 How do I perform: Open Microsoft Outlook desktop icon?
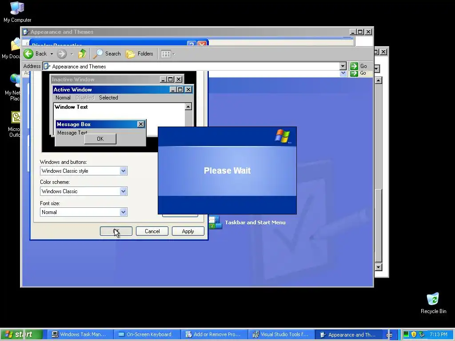click(x=14, y=124)
